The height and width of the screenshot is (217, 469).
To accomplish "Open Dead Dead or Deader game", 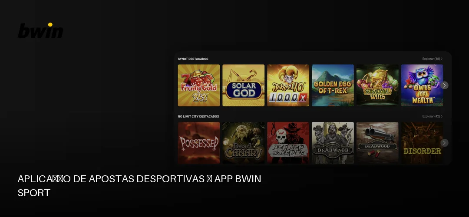I will point(288,143).
